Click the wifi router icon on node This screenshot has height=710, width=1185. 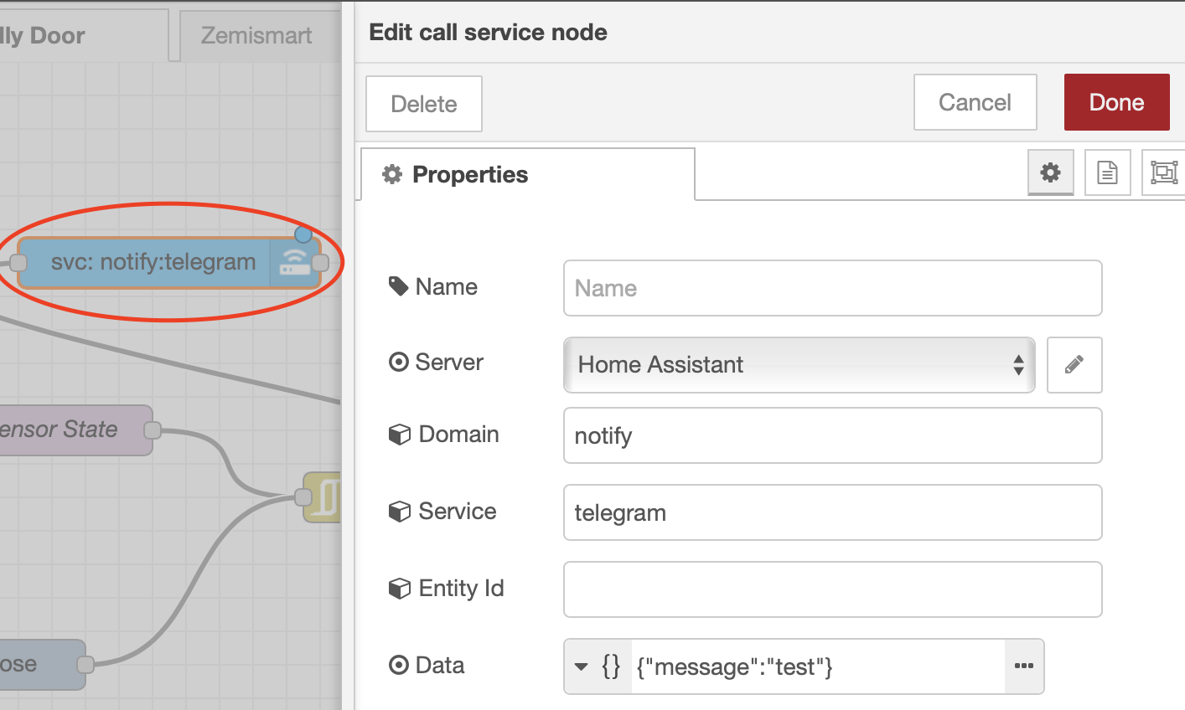click(x=292, y=262)
